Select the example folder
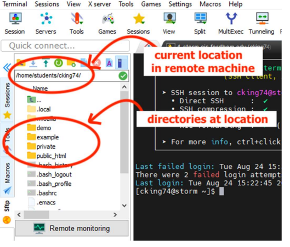The image size is (290, 247). pyautogui.click(x=43, y=137)
